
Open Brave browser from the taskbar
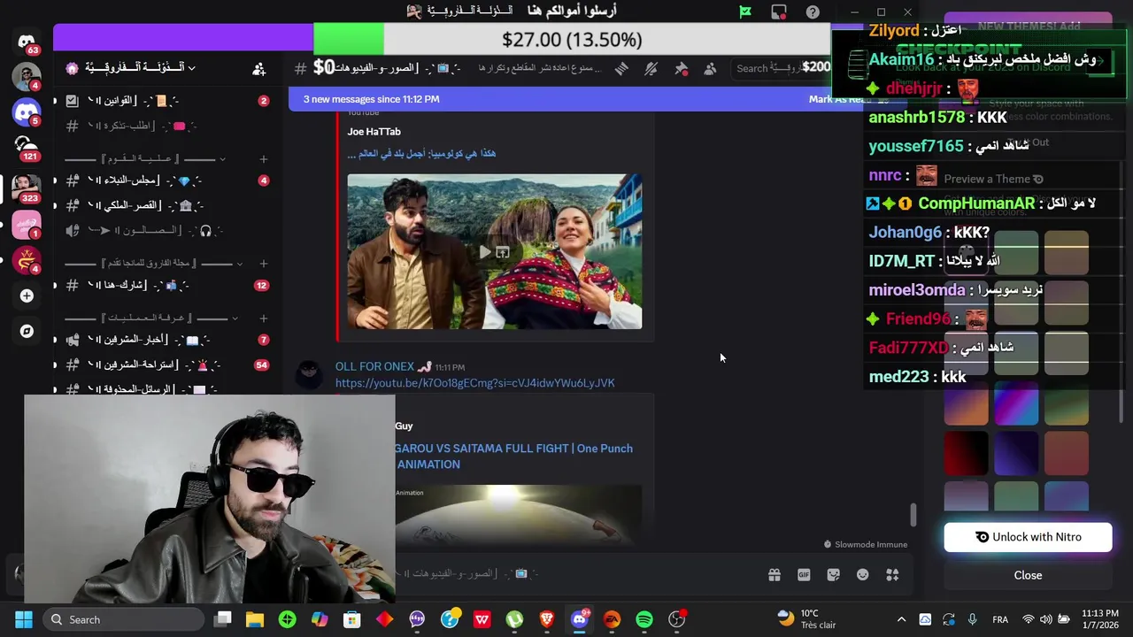[547, 619]
